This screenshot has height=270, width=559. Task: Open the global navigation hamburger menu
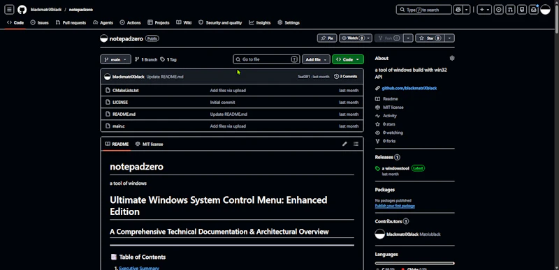tap(10, 10)
